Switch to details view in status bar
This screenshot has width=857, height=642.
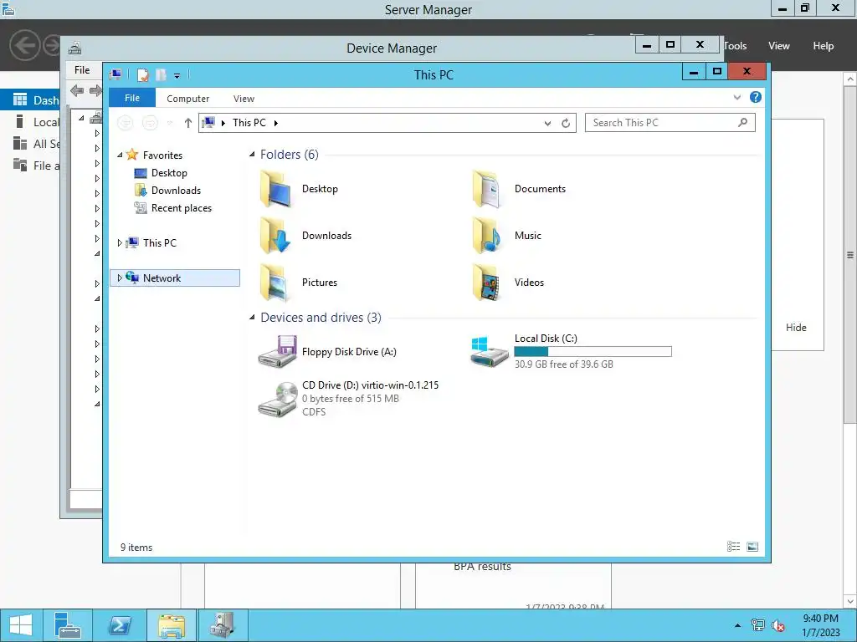(733, 547)
